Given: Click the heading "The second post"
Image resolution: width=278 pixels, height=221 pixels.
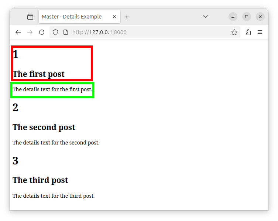Looking at the screenshot, I should [44, 127].
